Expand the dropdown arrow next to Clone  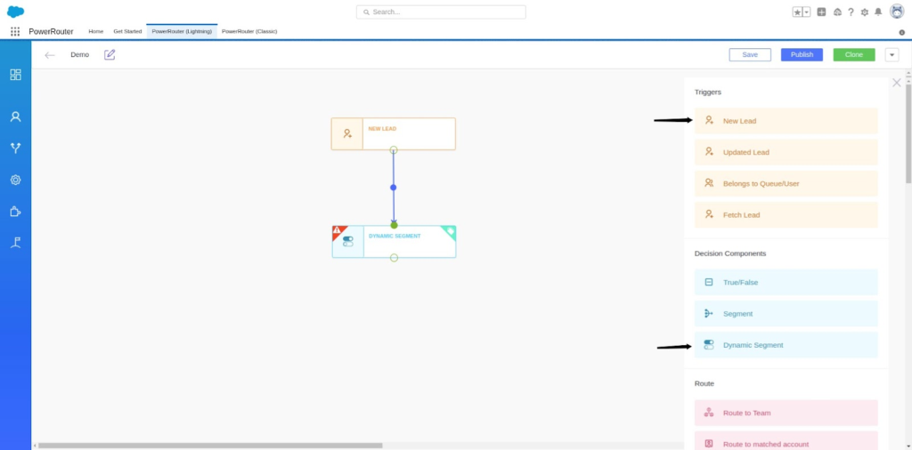click(892, 54)
